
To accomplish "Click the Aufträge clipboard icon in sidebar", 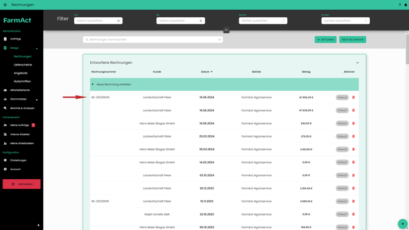I will click(x=5, y=39).
